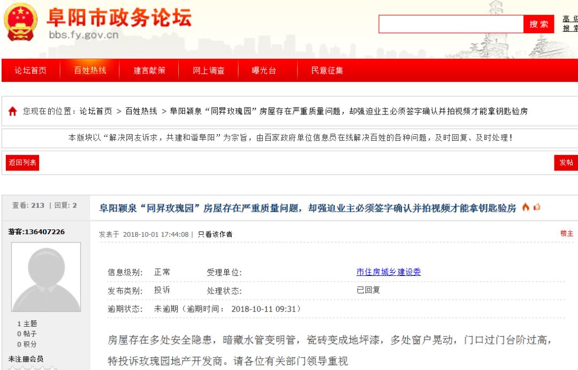Open the 民意征集 menu item
The height and width of the screenshot is (370, 578).
pyautogui.click(x=327, y=70)
